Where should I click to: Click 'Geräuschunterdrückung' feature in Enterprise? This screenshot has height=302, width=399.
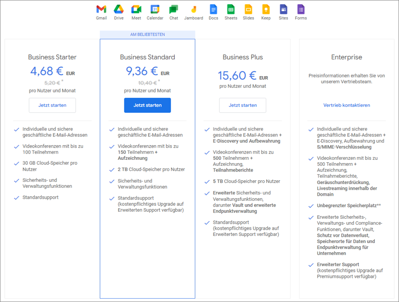(x=343, y=182)
